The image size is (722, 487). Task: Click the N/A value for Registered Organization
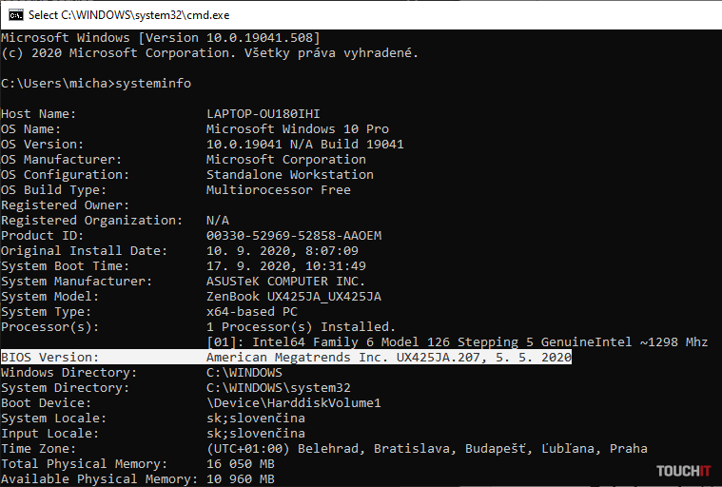coord(217,220)
